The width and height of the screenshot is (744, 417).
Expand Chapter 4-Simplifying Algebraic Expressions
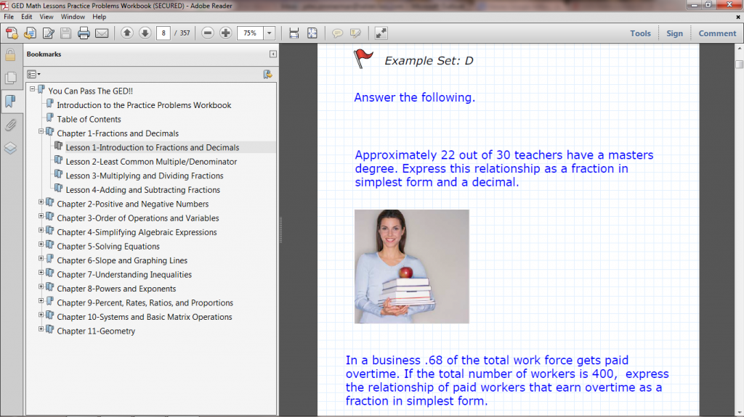pyautogui.click(x=41, y=231)
